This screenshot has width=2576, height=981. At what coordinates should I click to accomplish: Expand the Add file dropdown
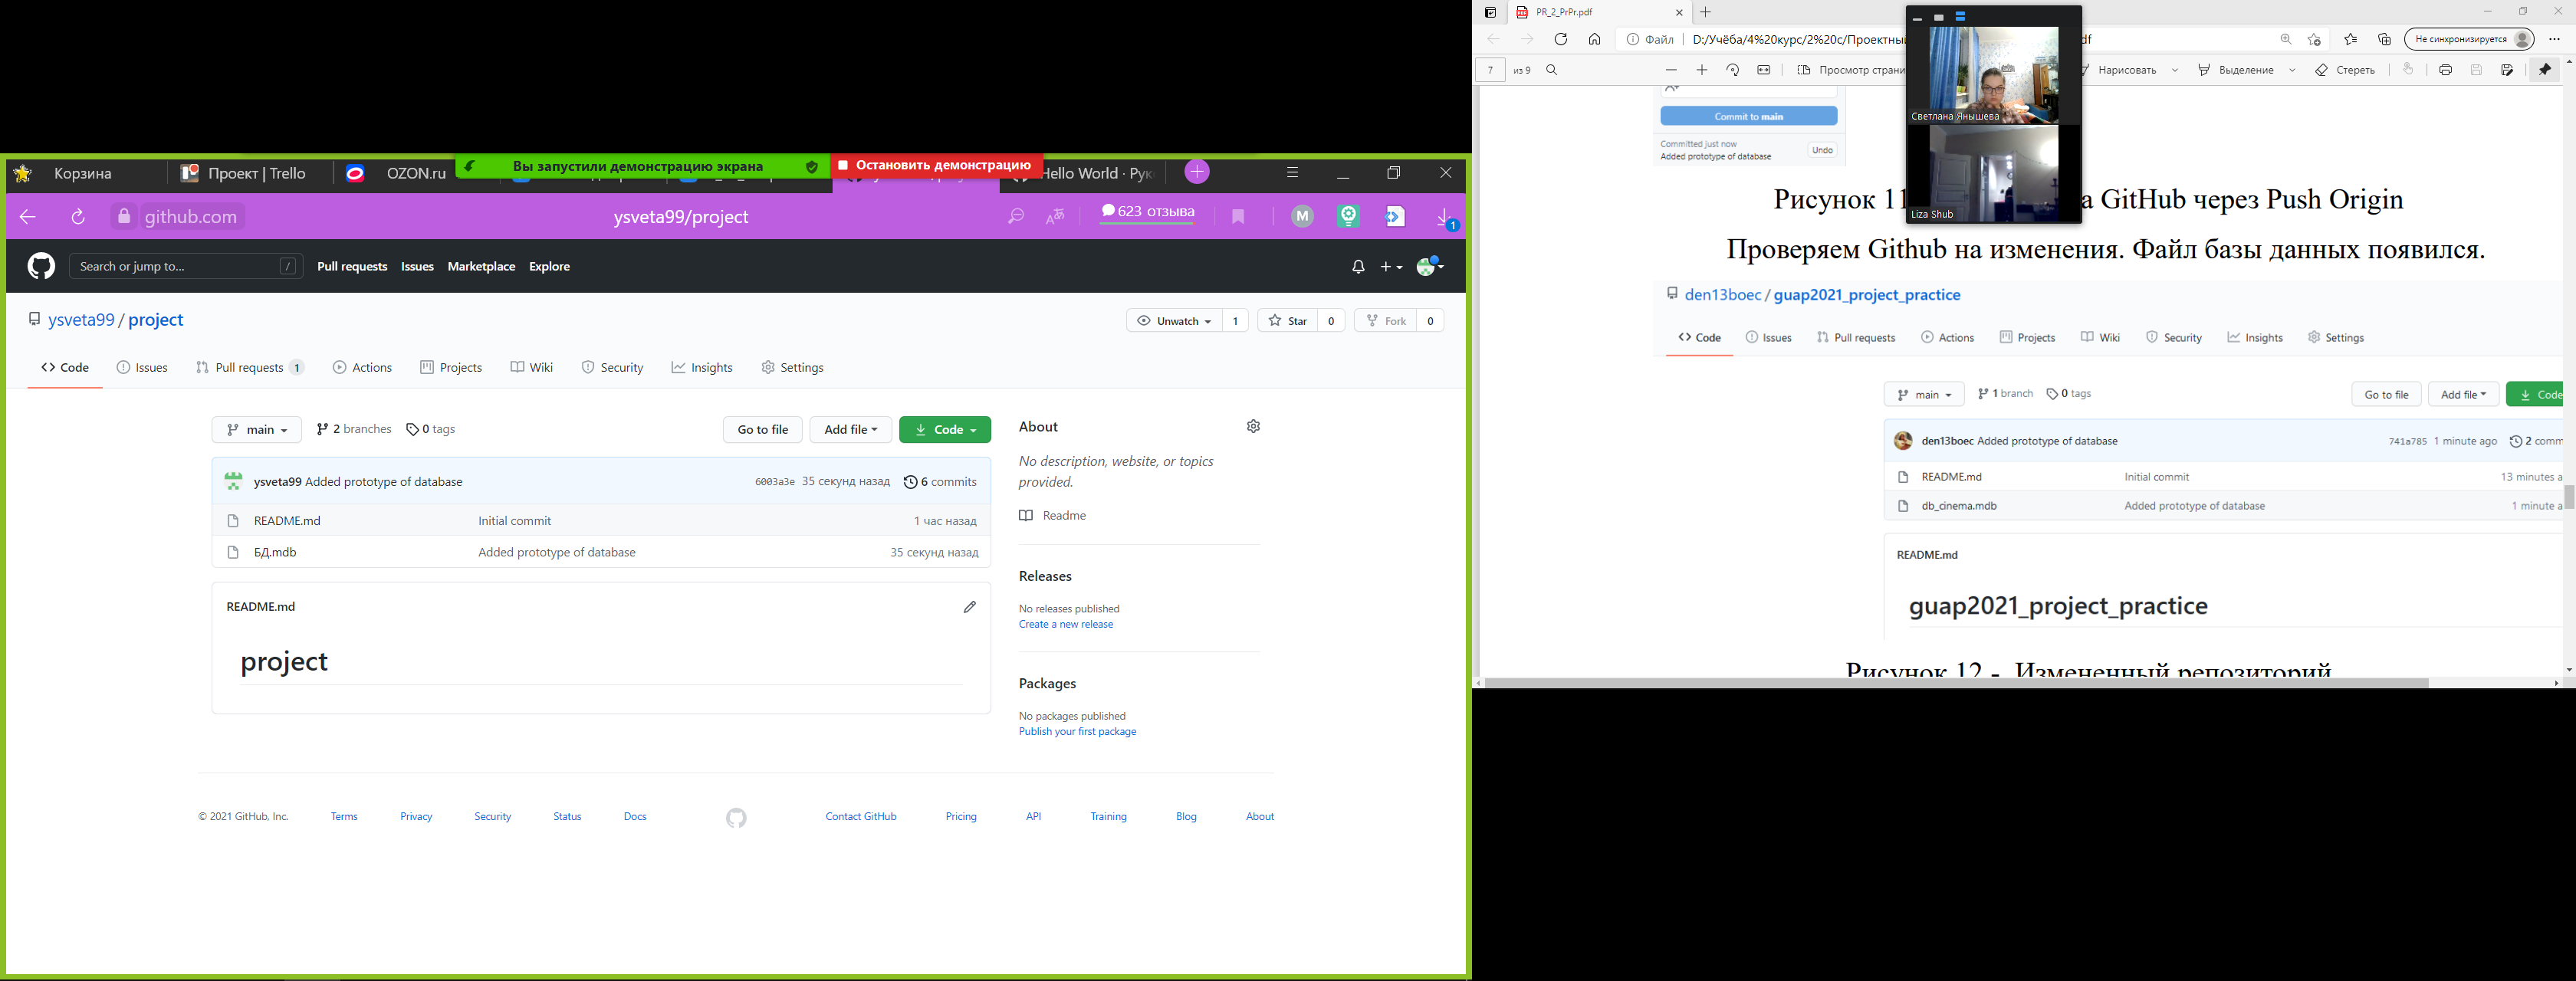850,430
